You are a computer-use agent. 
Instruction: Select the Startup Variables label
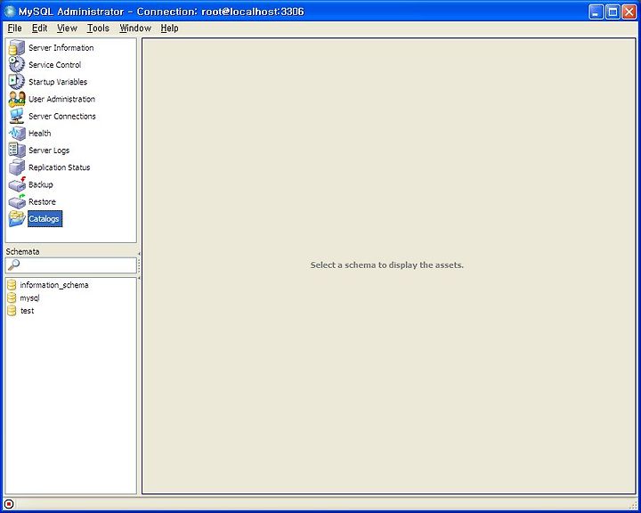coord(58,82)
